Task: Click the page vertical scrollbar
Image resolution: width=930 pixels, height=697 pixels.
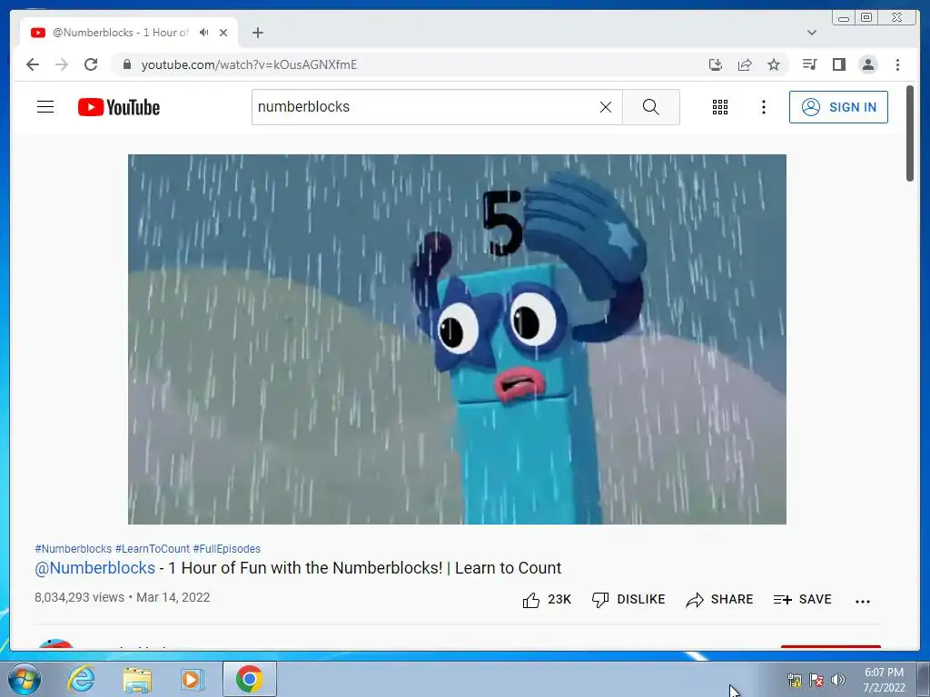Action: point(910,133)
